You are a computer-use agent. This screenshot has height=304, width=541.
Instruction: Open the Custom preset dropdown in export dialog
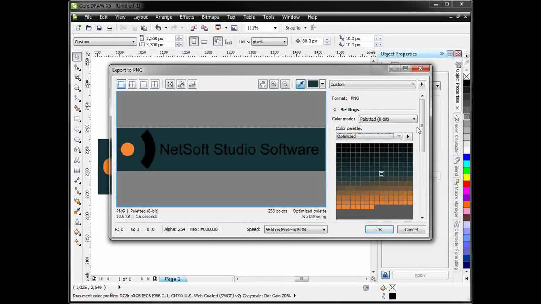372,84
